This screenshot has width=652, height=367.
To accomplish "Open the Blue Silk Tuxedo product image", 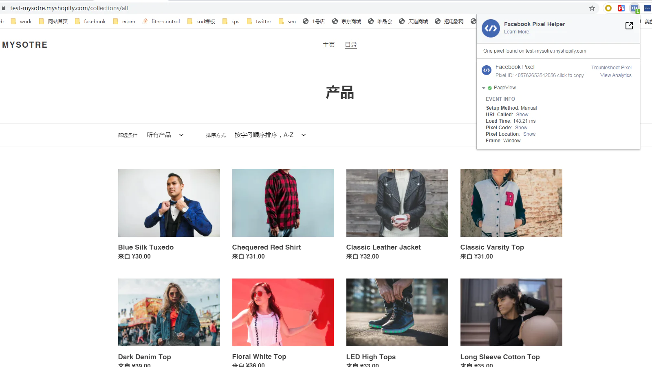I will 169,203.
